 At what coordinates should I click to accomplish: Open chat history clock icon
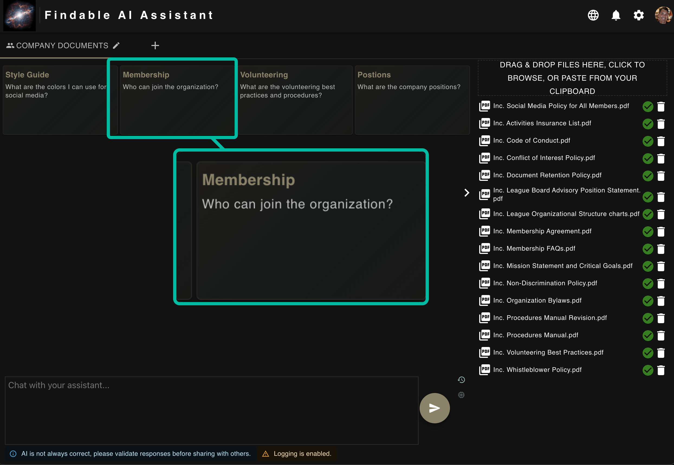click(x=461, y=380)
